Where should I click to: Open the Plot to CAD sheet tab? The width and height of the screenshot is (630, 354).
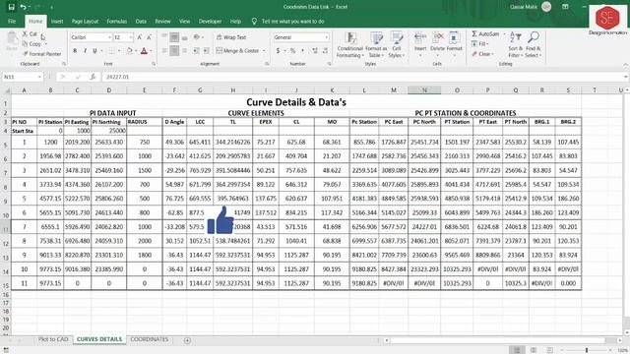(x=52, y=339)
